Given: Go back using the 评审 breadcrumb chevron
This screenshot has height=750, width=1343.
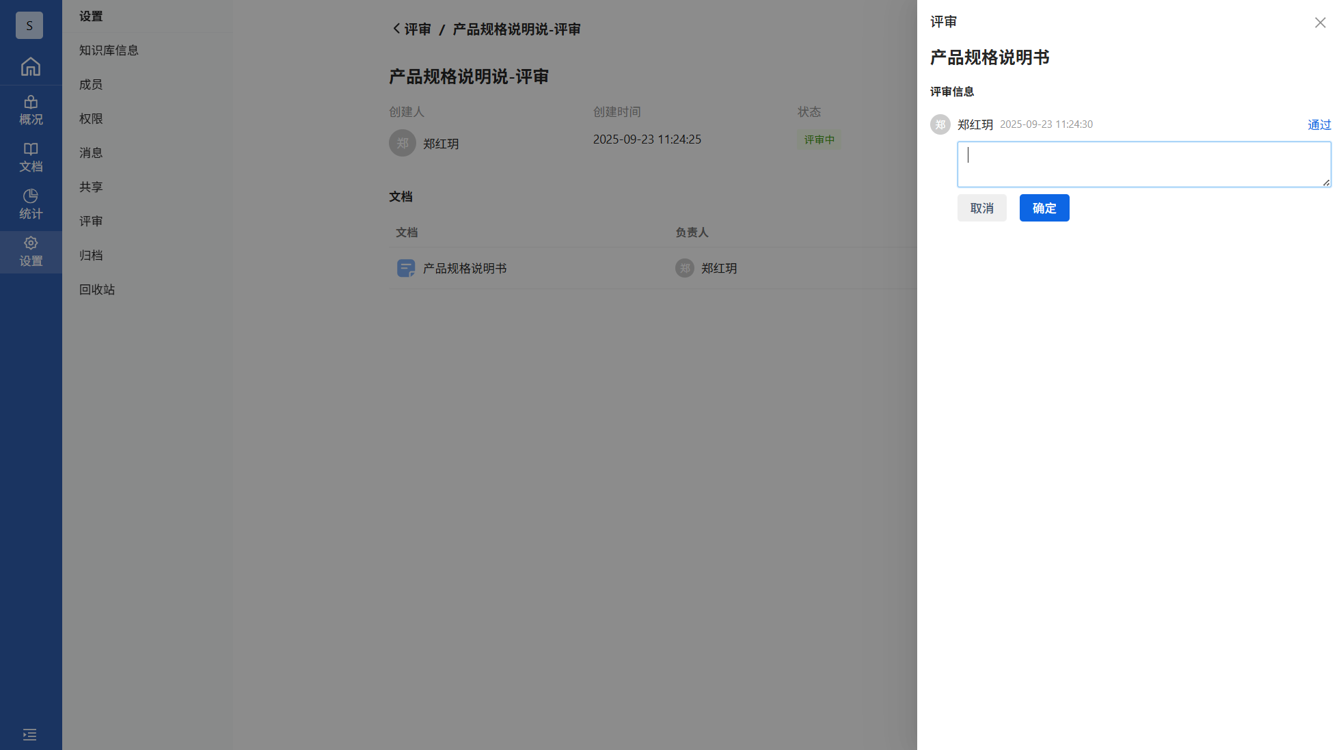Looking at the screenshot, I should coord(396,29).
